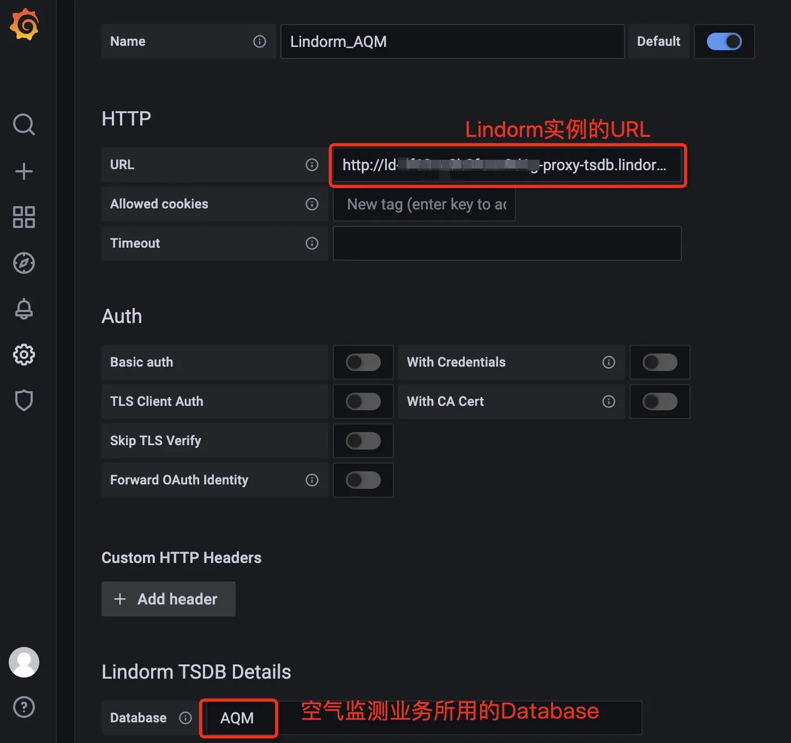Show info tooltip for Allowed cookies
This screenshot has width=791, height=743.
click(x=312, y=204)
